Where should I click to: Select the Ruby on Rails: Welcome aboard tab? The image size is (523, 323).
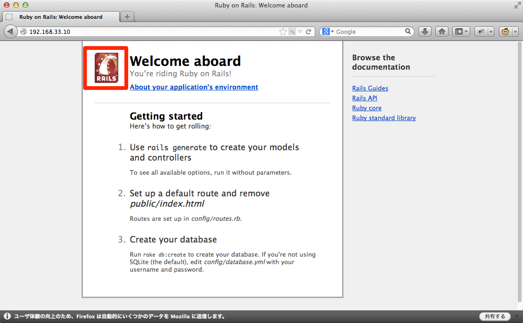click(61, 17)
